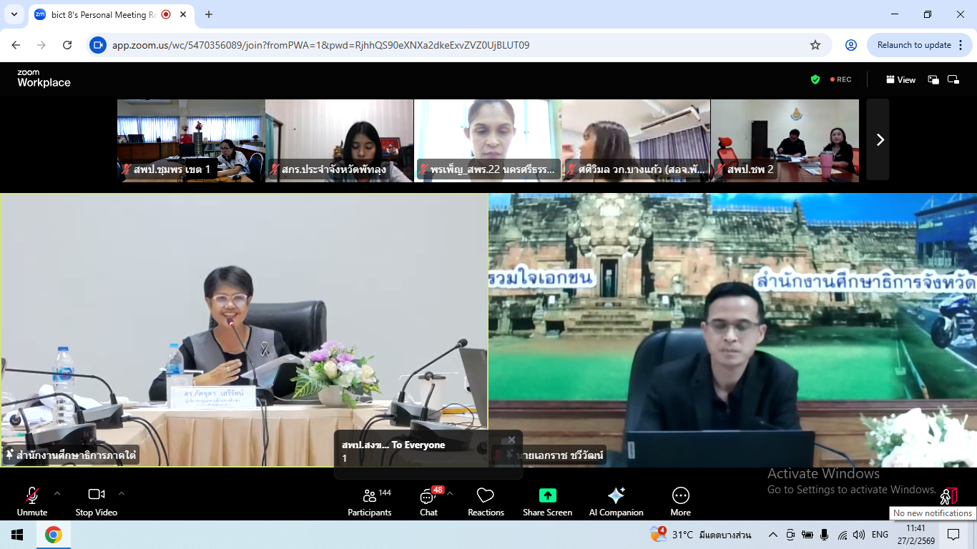Click the Share Screen icon
This screenshot has width=977, height=549.
point(547,495)
